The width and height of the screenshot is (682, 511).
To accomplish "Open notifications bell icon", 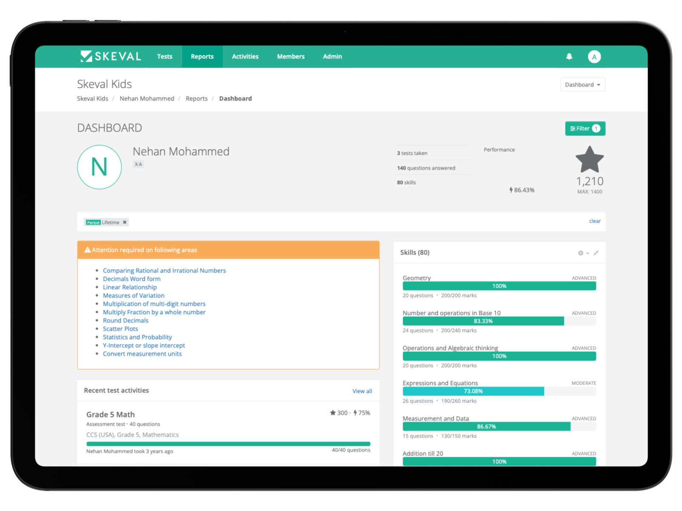I will 569,56.
